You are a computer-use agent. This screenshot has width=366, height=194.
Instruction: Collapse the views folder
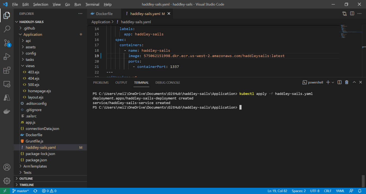(x=30, y=66)
